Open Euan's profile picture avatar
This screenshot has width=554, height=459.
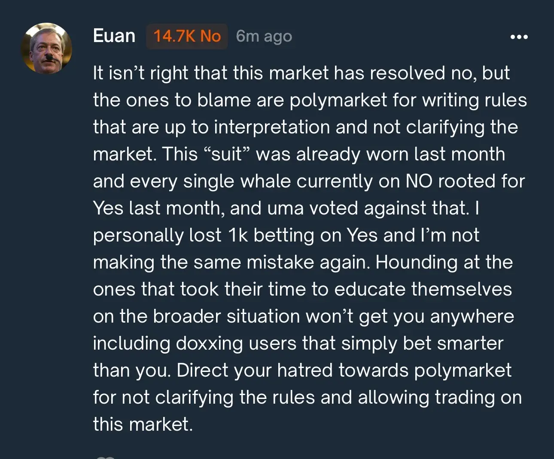(46, 48)
